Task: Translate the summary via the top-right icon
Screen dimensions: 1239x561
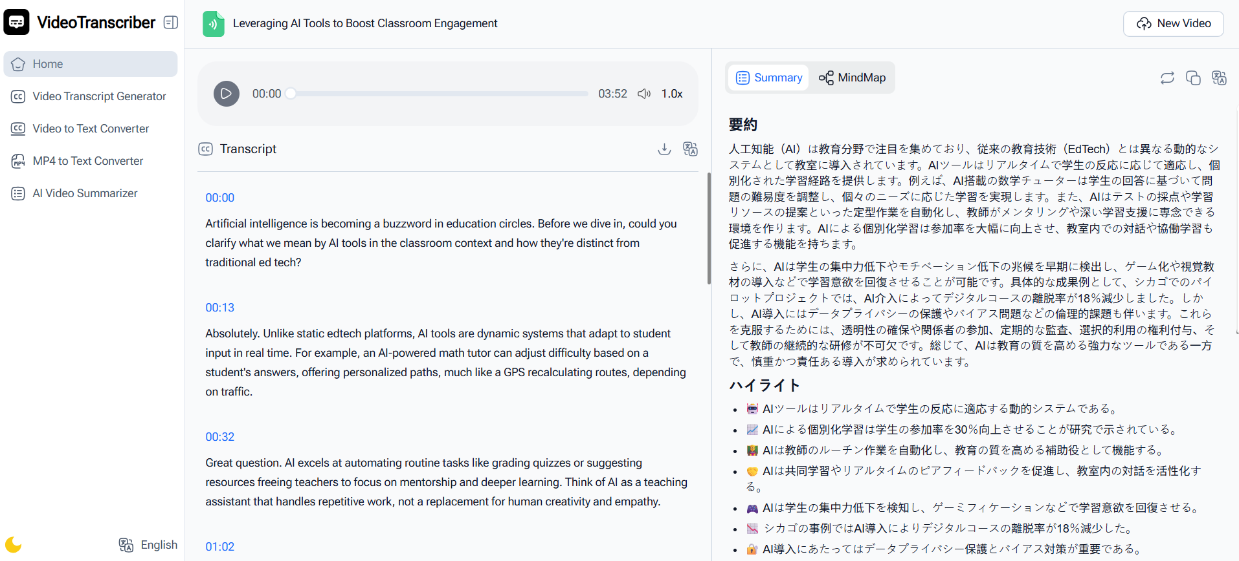Action: point(1219,78)
